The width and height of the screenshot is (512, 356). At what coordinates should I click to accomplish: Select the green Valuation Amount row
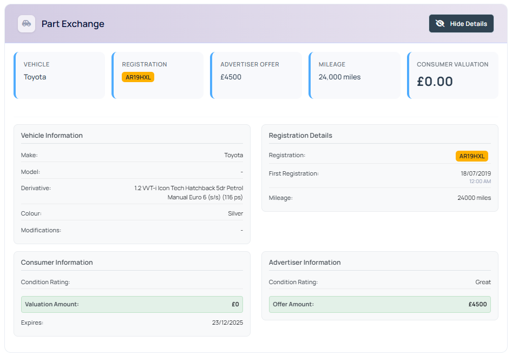(132, 304)
